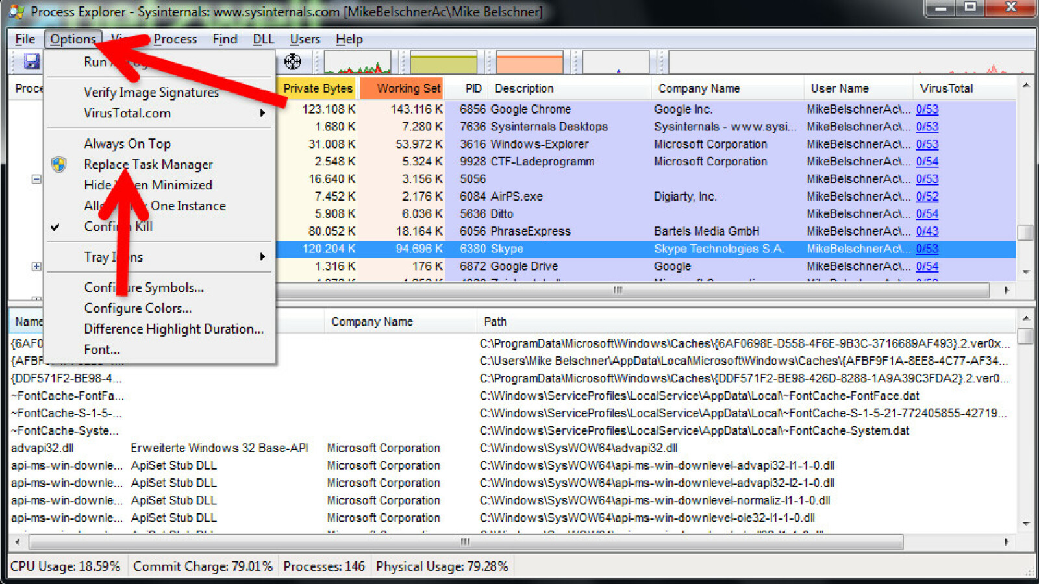
Task: Open VirusTotal result 0/53 for Google Chrome
Action: point(927,109)
